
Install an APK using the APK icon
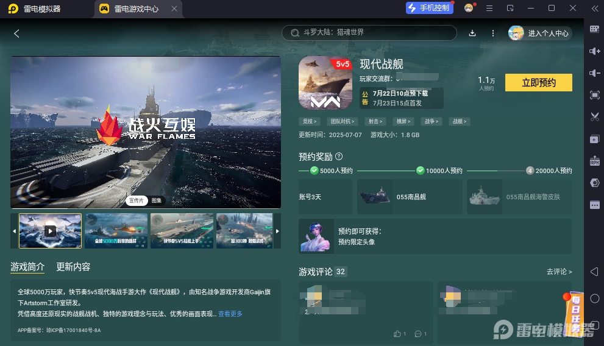point(594,161)
